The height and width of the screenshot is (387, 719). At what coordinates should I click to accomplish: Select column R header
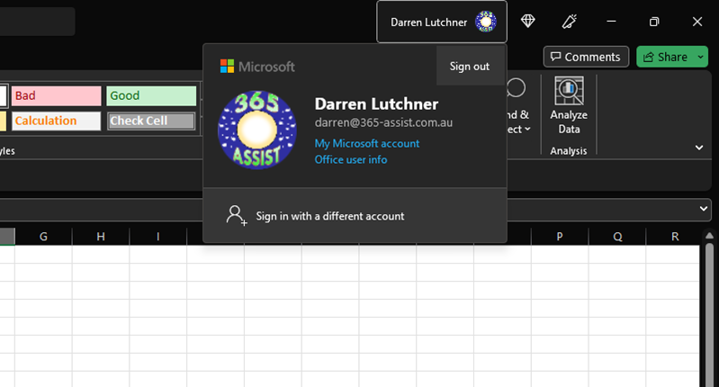click(x=675, y=237)
